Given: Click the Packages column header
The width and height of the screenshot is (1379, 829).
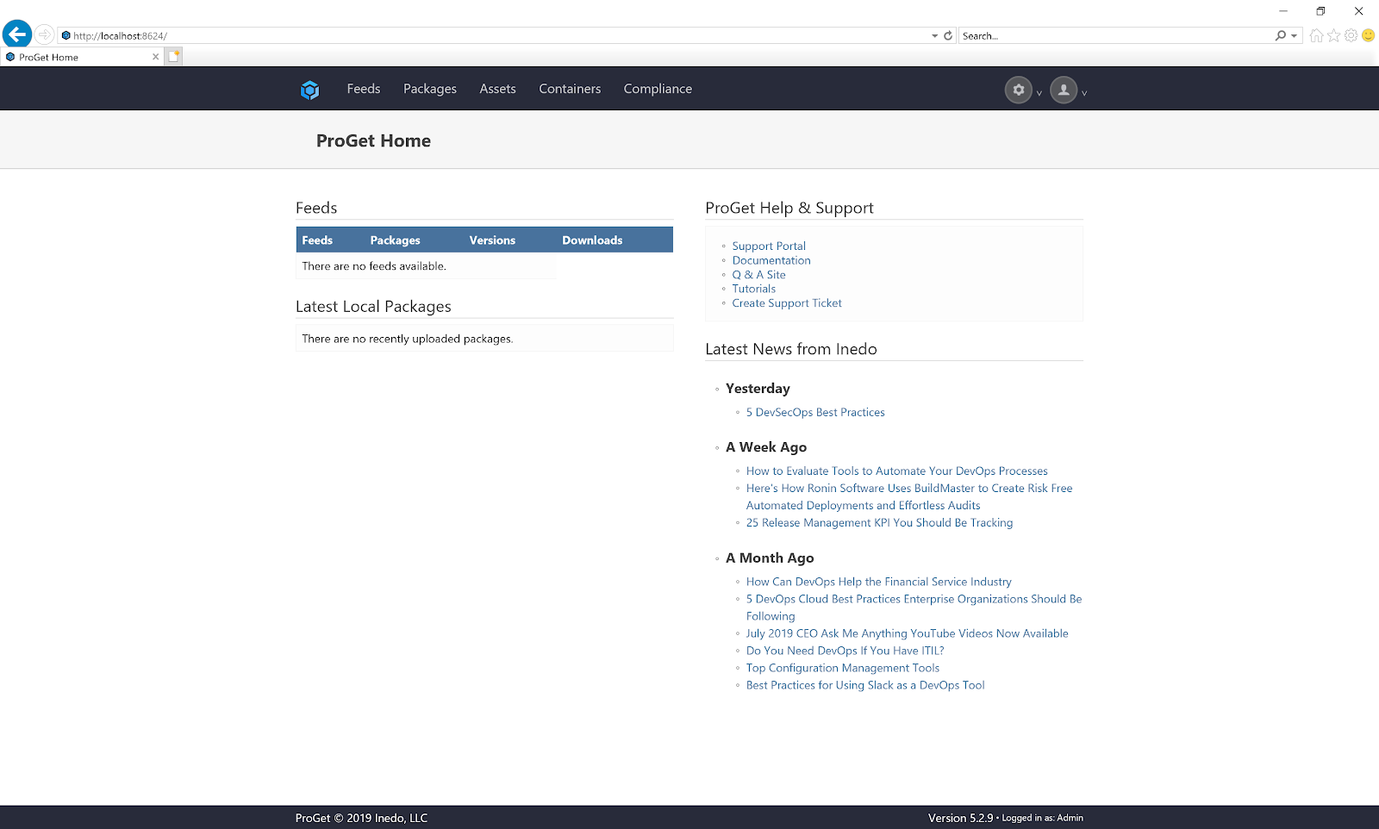Looking at the screenshot, I should click(x=396, y=240).
